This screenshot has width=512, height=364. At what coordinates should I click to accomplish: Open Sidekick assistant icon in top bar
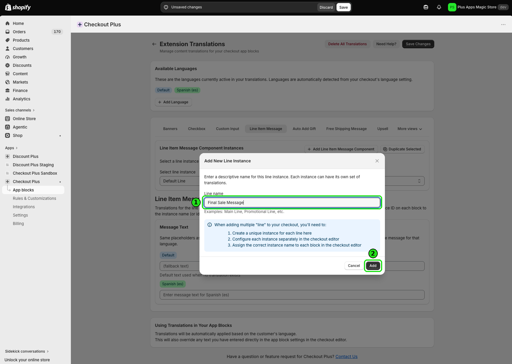[426, 7]
